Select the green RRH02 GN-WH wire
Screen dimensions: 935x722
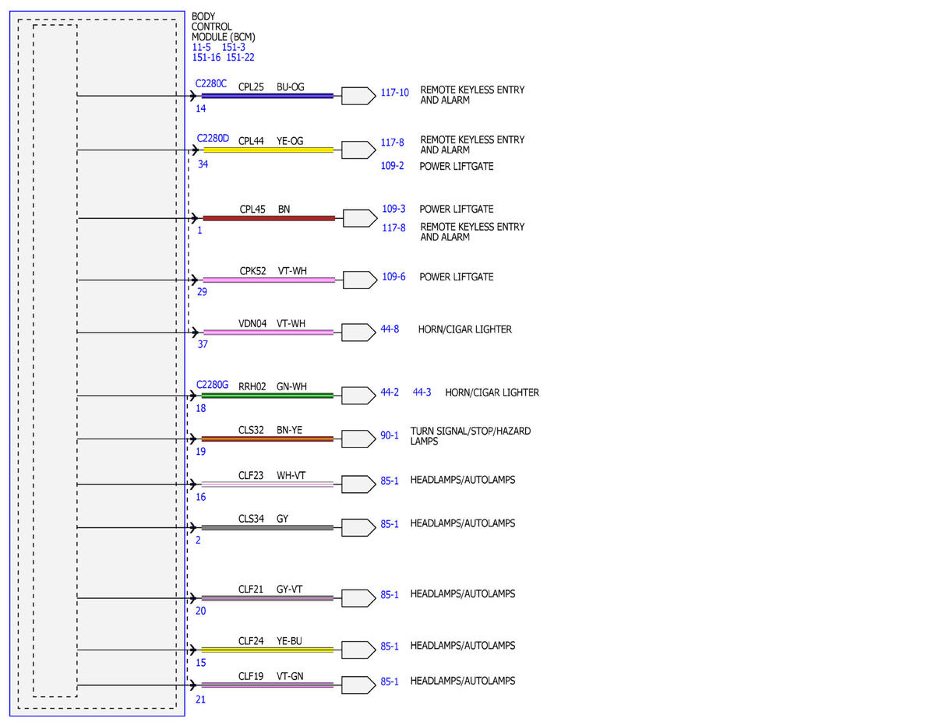tap(268, 396)
